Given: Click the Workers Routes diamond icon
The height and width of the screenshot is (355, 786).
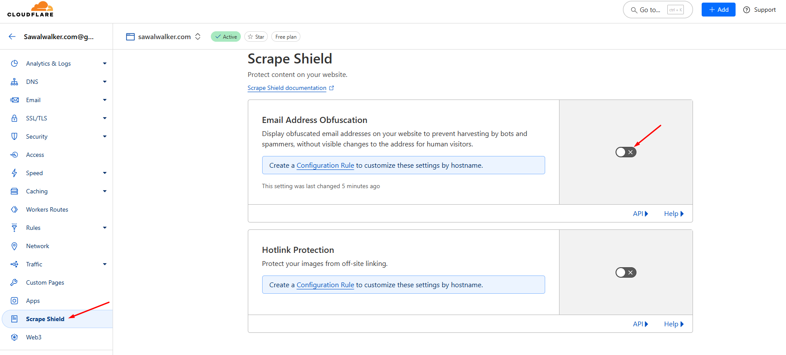Looking at the screenshot, I should (14, 209).
